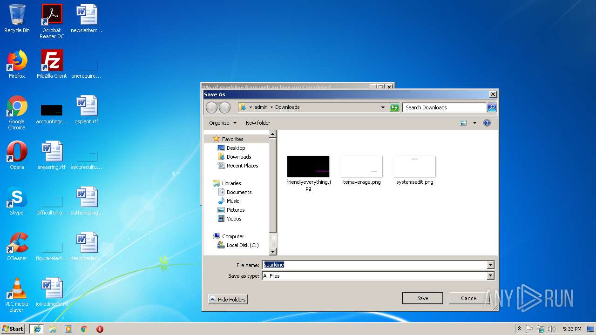
Task: Click navigation pane scrollbar up arrow
Action: pyautogui.click(x=273, y=134)
